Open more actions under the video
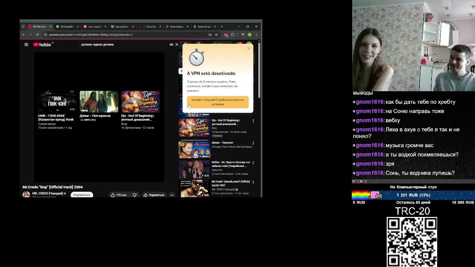The image size is (475, 267). click(172, 195)
